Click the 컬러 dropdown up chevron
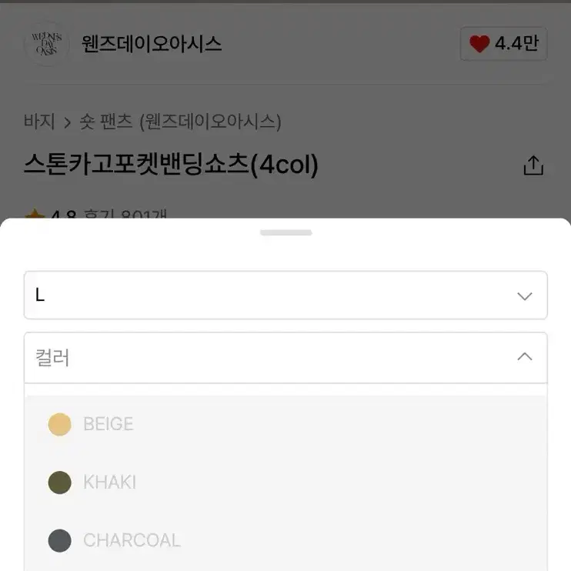The height and width of the screenshot is (571, 571). click(x=525, y=356)
